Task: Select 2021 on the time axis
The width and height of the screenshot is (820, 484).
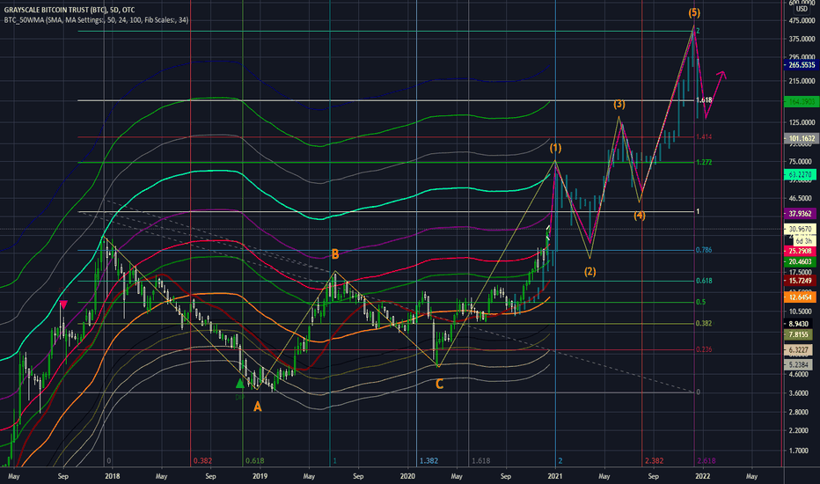Action: pos(555,476)
